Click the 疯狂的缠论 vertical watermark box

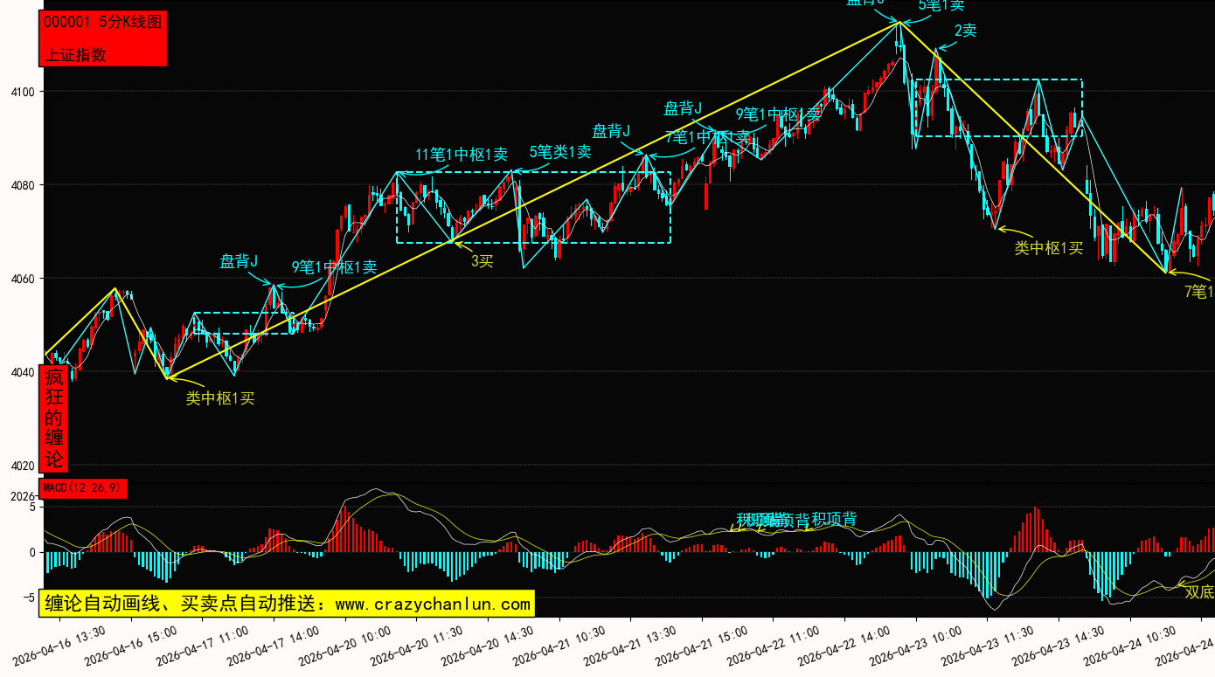[x=54, y=418]
